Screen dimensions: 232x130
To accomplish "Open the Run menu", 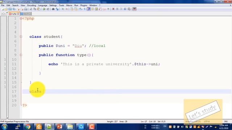I will point(76,5).
